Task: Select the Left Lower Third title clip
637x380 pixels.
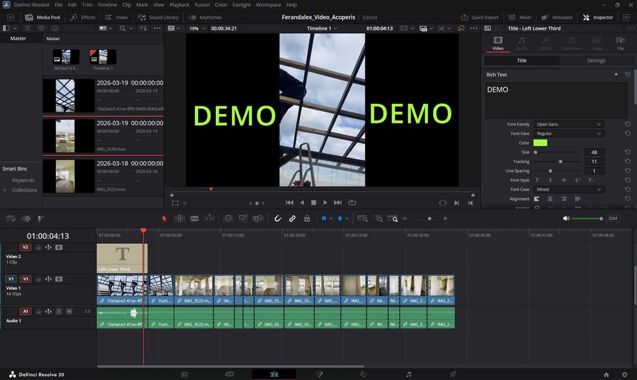Action: (x=122, y=258)
